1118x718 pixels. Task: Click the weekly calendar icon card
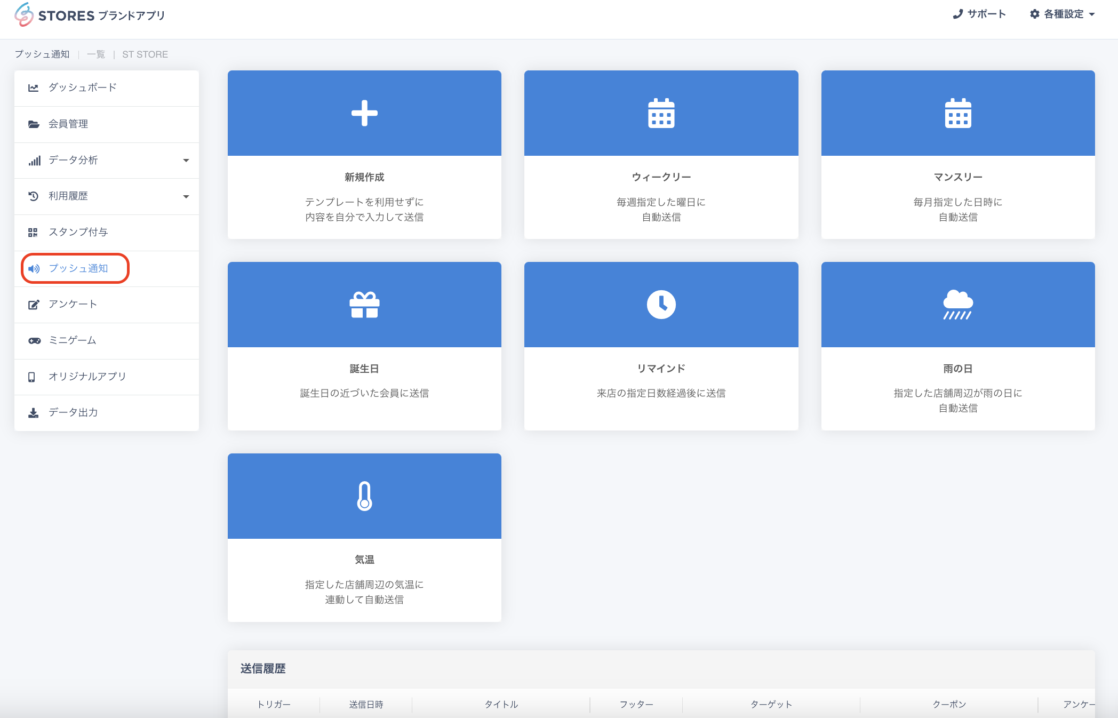[661, 113]
